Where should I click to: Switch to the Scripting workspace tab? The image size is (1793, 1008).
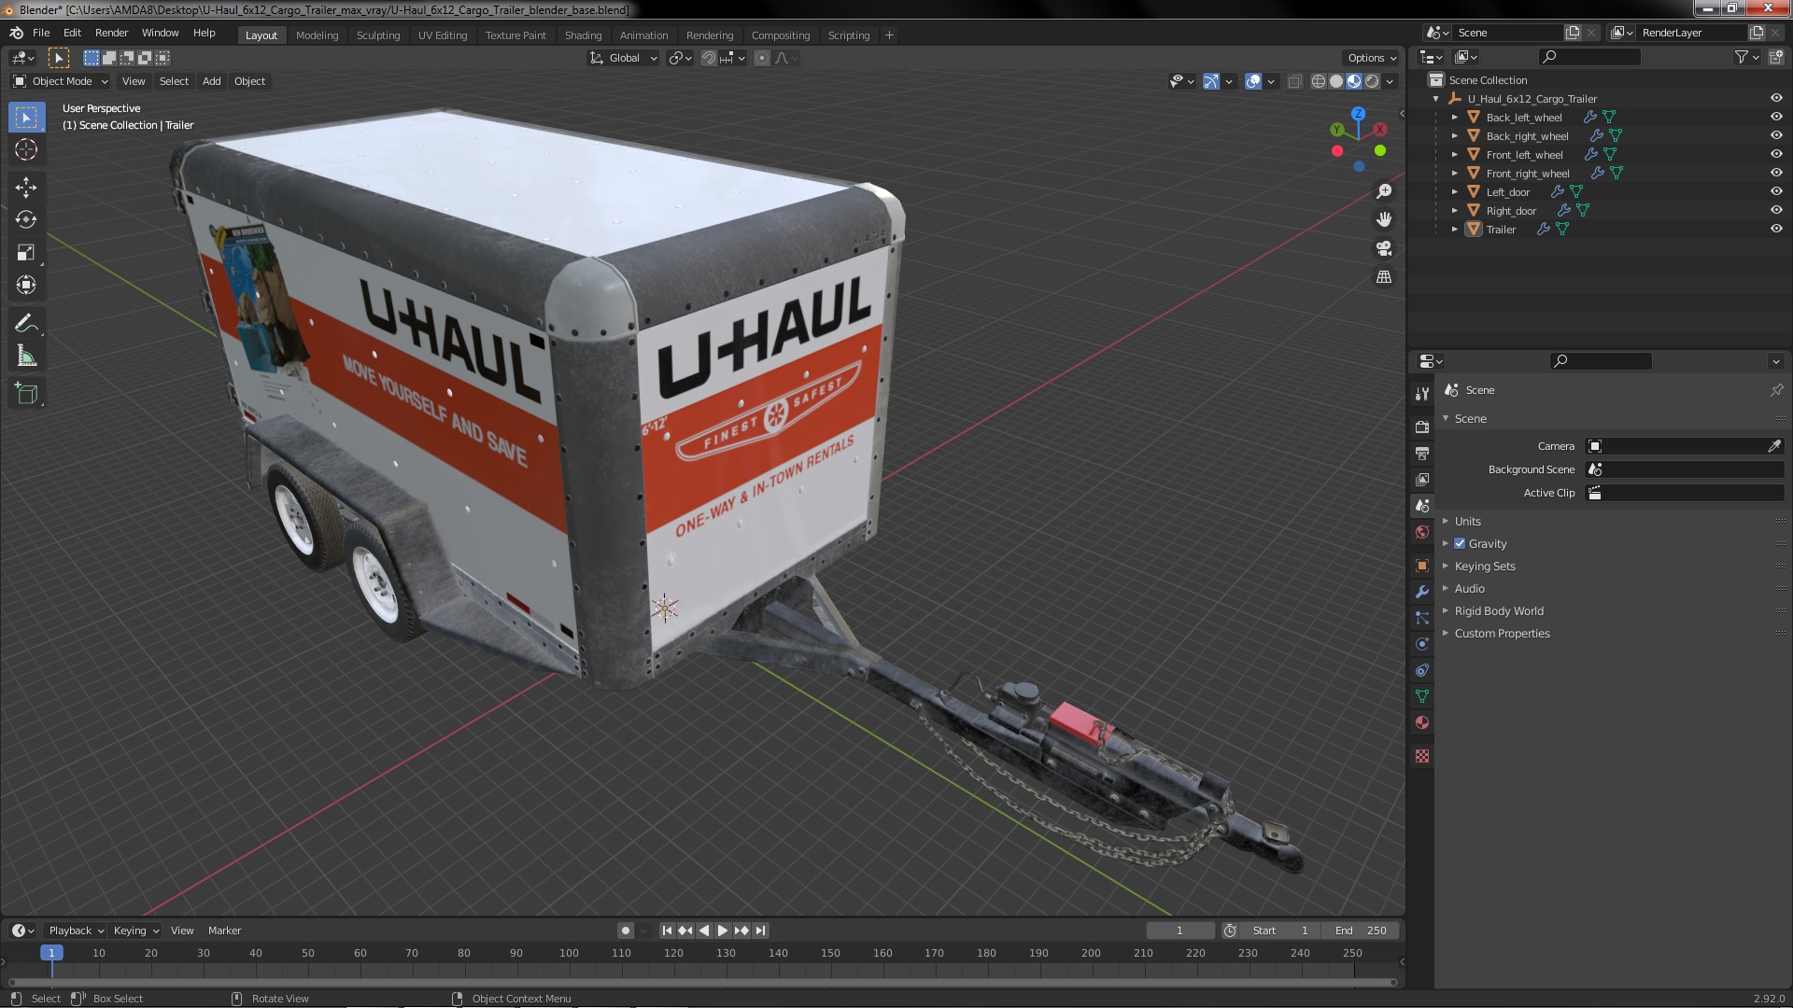tap(848, 35)
